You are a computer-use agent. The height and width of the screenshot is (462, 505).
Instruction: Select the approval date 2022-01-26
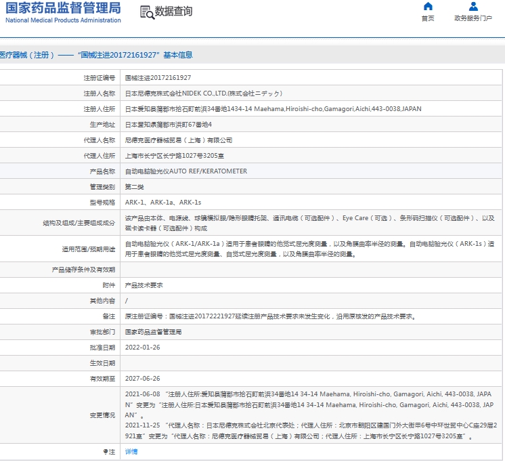point(142,348)
